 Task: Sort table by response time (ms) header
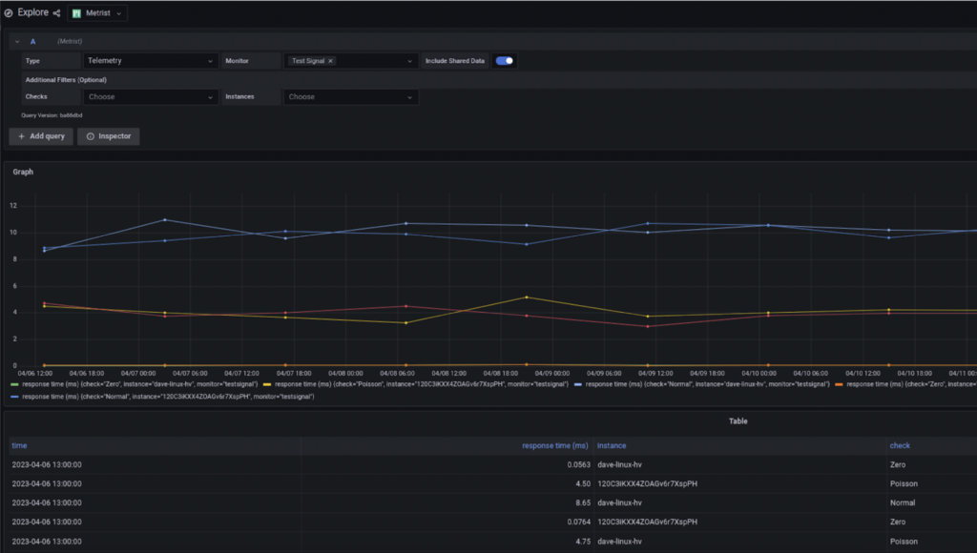point(554,445)
